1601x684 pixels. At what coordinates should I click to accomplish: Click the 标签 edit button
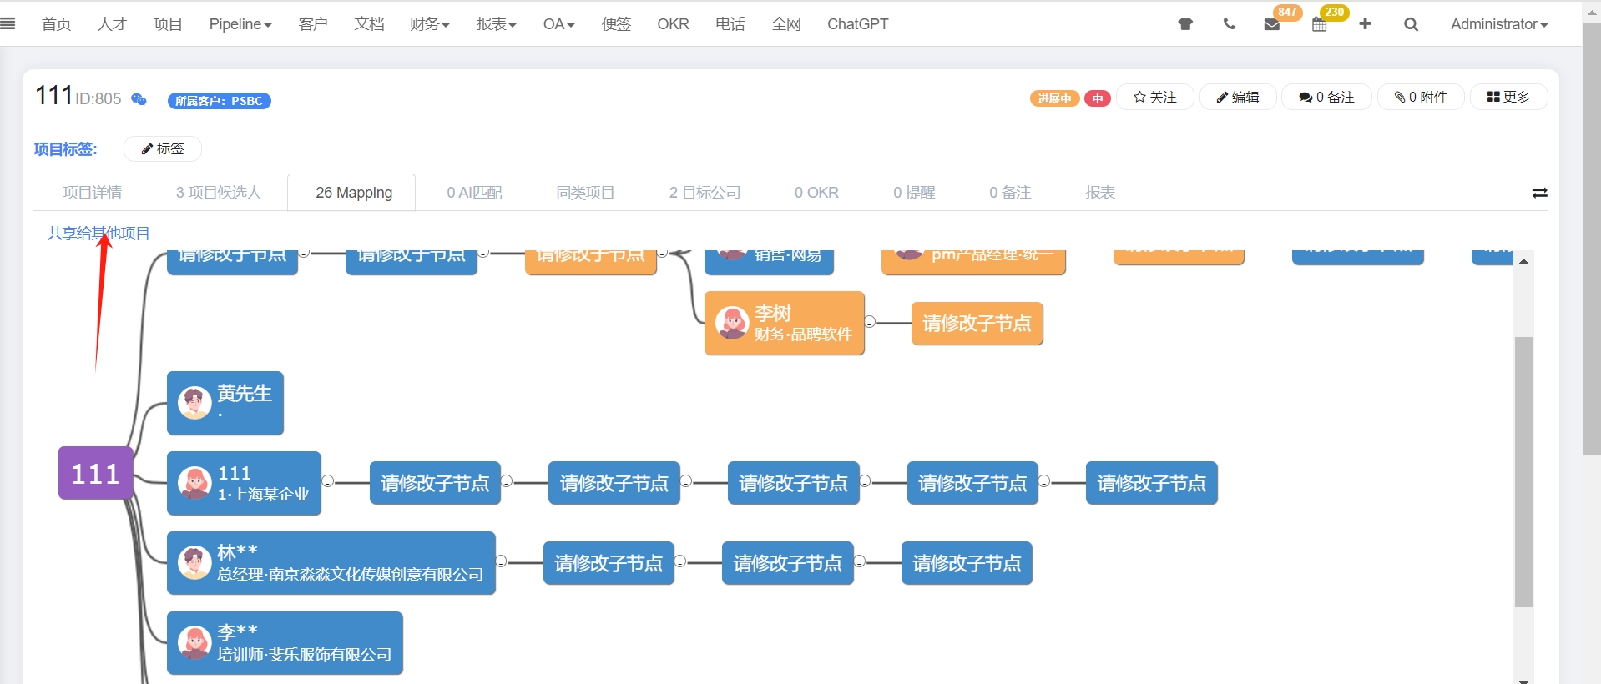(163, 148)
